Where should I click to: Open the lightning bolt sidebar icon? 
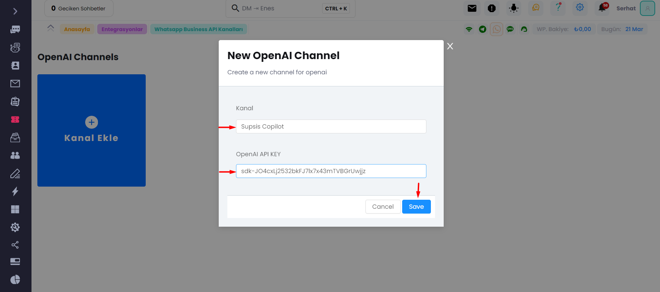15,191
